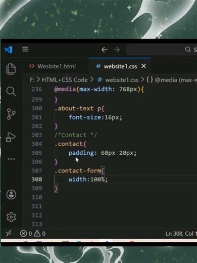Open the website1.css breadcrumb item
Screen dimensions: 197x263
pyautogui.click(x=118, y=80)
